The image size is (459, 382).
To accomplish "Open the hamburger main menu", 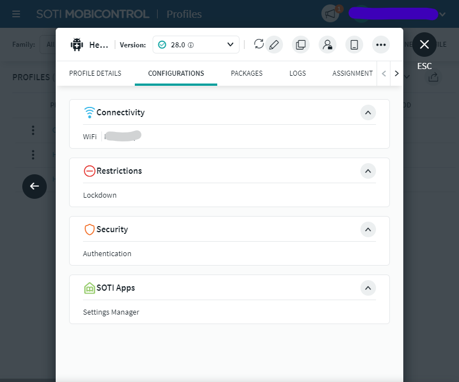I will click(17, 14).
